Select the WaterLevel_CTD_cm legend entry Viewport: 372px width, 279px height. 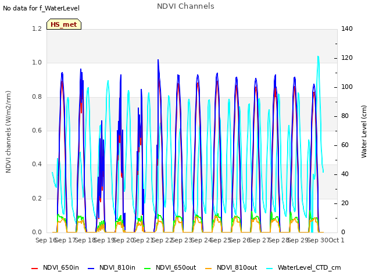(303, 267)
